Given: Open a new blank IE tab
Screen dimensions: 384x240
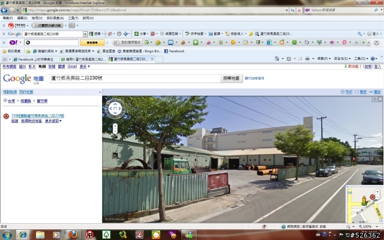Looking at the screenshot, I should tap(159, 59).
